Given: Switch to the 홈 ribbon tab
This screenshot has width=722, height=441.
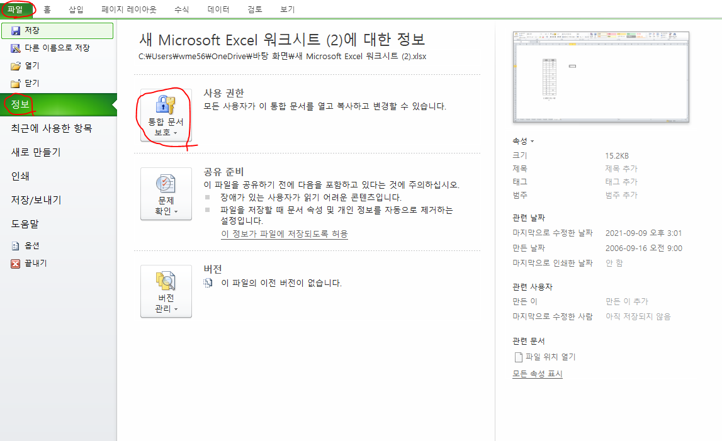Looking at the screenshot, I should (x=47, y=9).
